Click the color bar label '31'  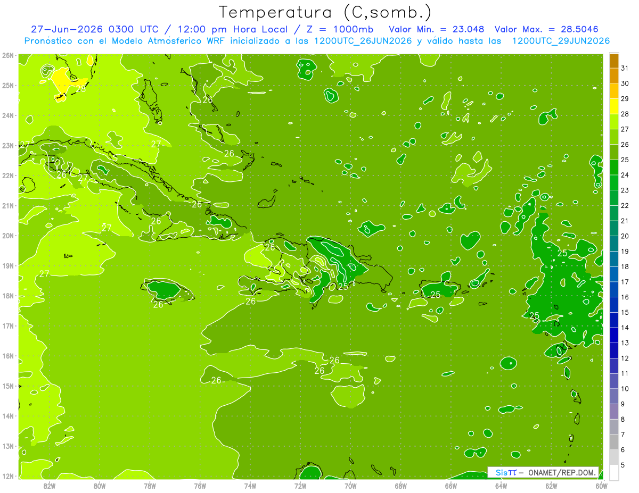click(625, 68)
